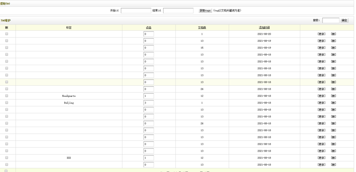Focus the 搜索 search box
This screenshot has width=356, height=172.
[x=331, y=20]
